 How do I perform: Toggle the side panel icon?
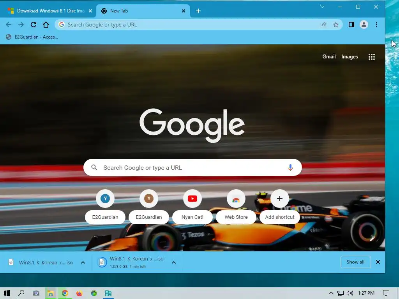pos(351,25)
